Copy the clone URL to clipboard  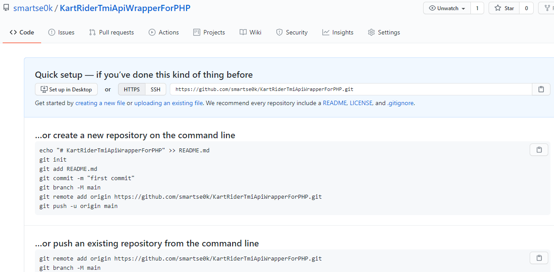tap(541, 89)
